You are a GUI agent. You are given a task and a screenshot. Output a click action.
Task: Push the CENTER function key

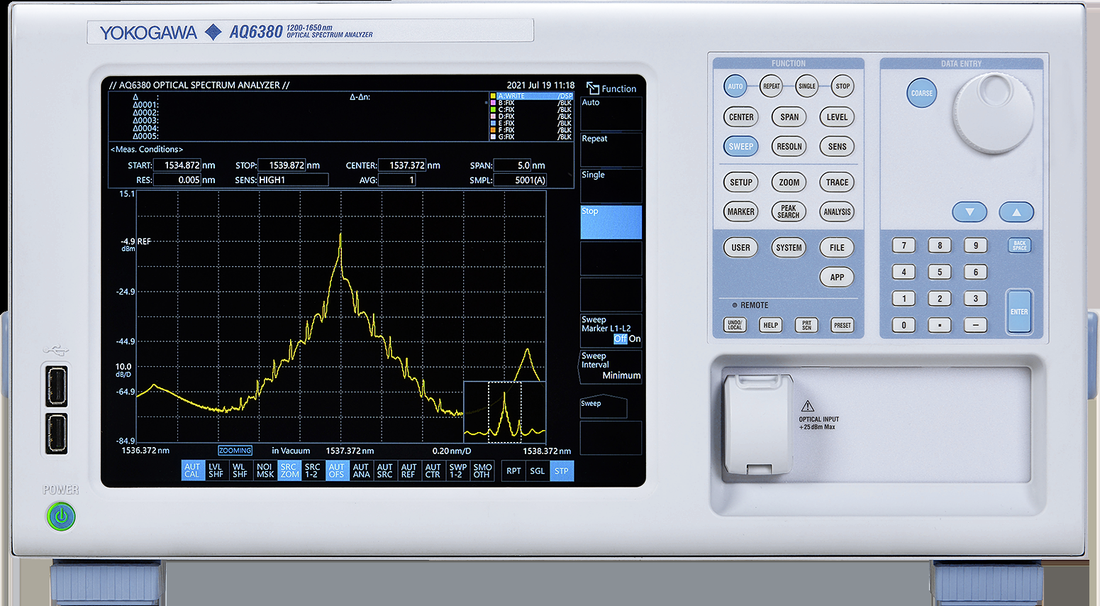click(x=741, y=117)
